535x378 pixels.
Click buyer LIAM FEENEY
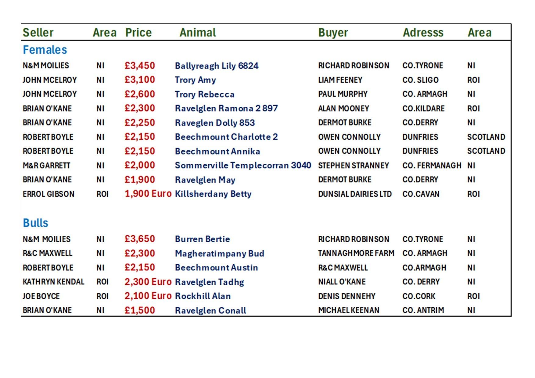(340, 80)
